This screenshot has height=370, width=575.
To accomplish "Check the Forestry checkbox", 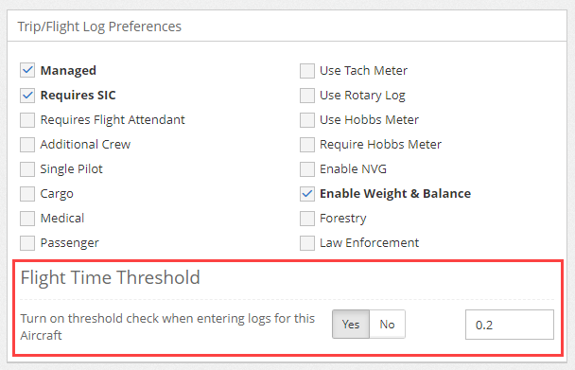I will point(307,218).
